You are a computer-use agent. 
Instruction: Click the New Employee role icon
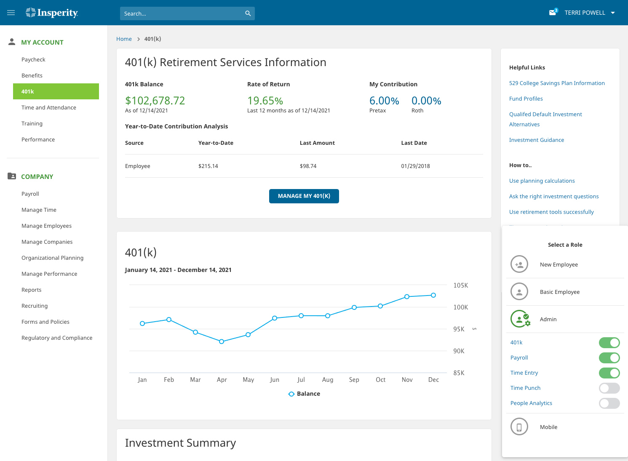pyautogui.click(x=519, y=264)
